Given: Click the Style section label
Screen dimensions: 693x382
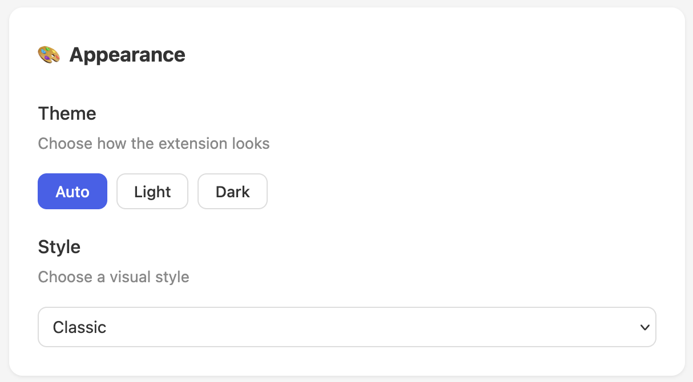Looking at the screenshot, I should tap(59, 247).
